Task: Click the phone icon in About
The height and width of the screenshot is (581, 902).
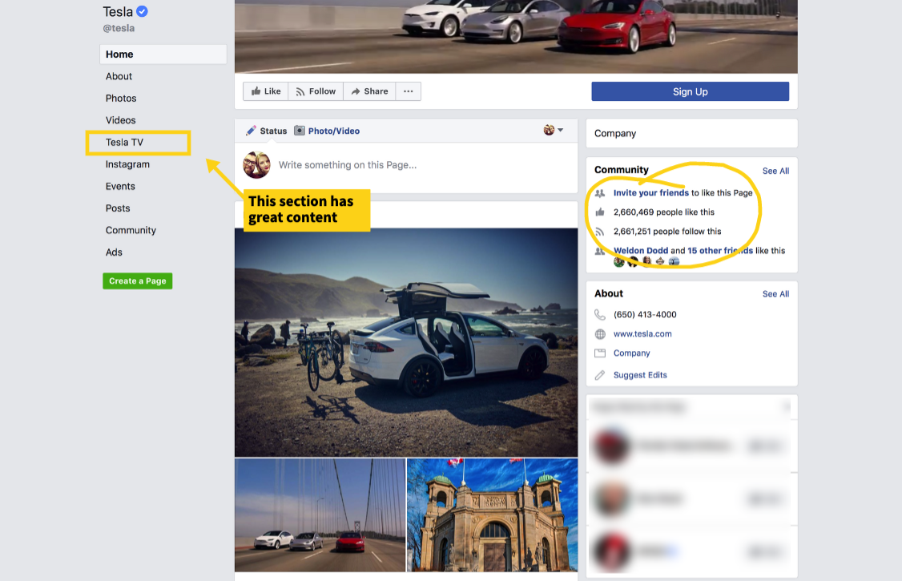Action: [x=600, y=315]
